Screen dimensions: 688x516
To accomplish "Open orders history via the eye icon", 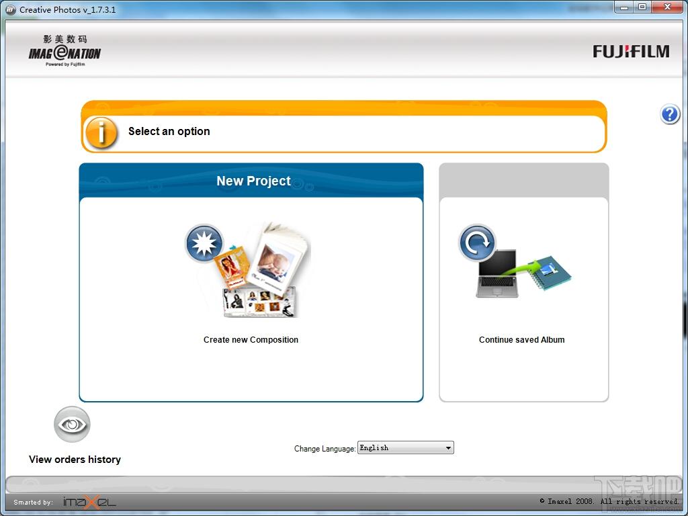I will click(x=72, y=425).
